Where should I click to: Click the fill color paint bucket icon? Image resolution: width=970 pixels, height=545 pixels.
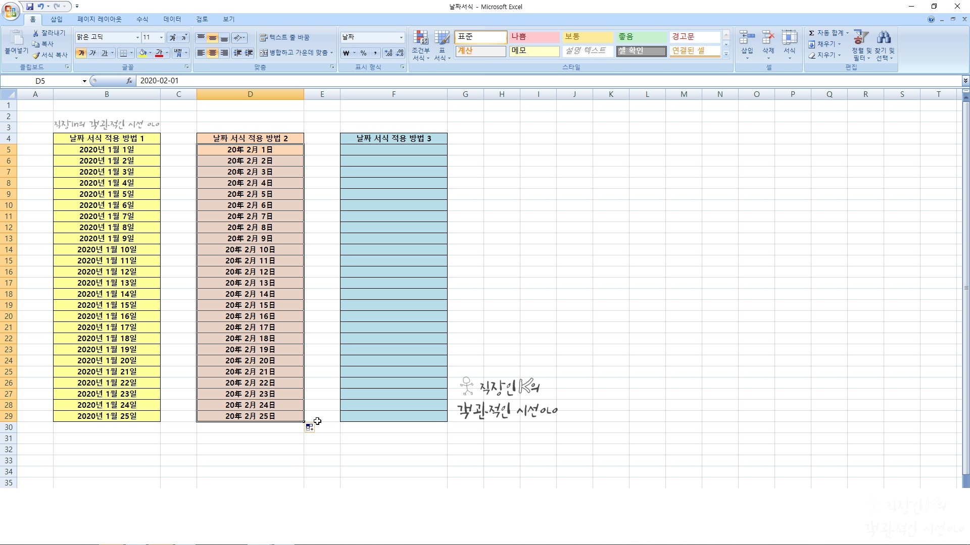142,53
